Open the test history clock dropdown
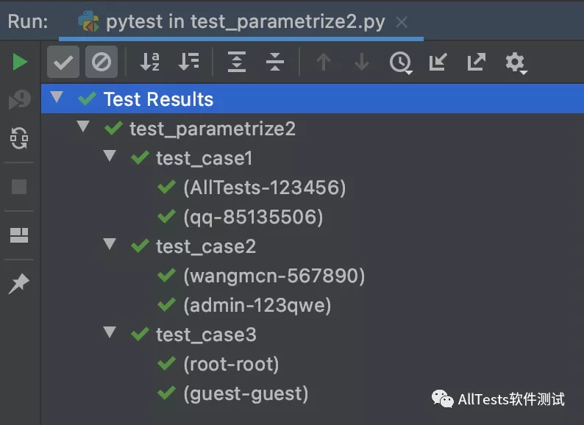This screenshot has width=584, height=425. [x=400, y=63]
